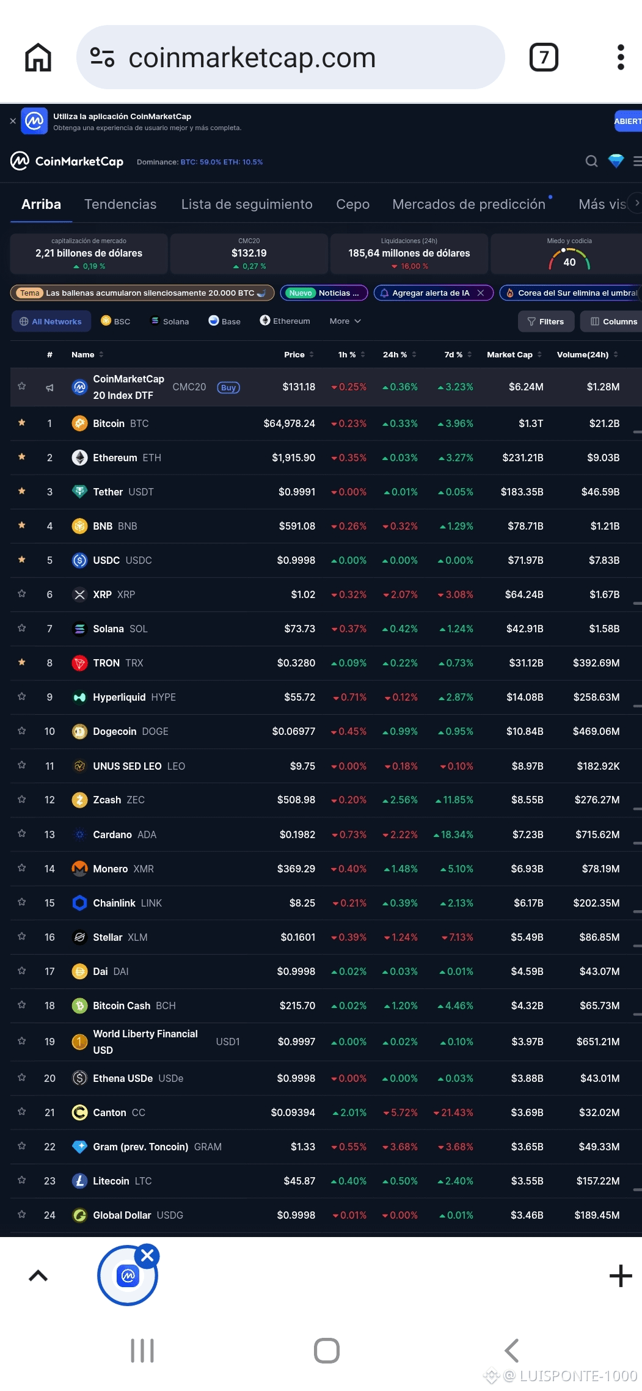
Task: Add new tab with plus icon
Action: (x=621, y=1276)
